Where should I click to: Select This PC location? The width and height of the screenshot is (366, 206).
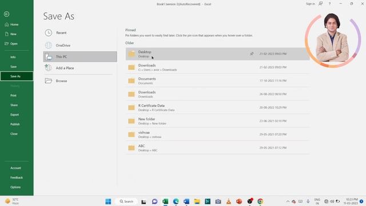pos(80,57)
